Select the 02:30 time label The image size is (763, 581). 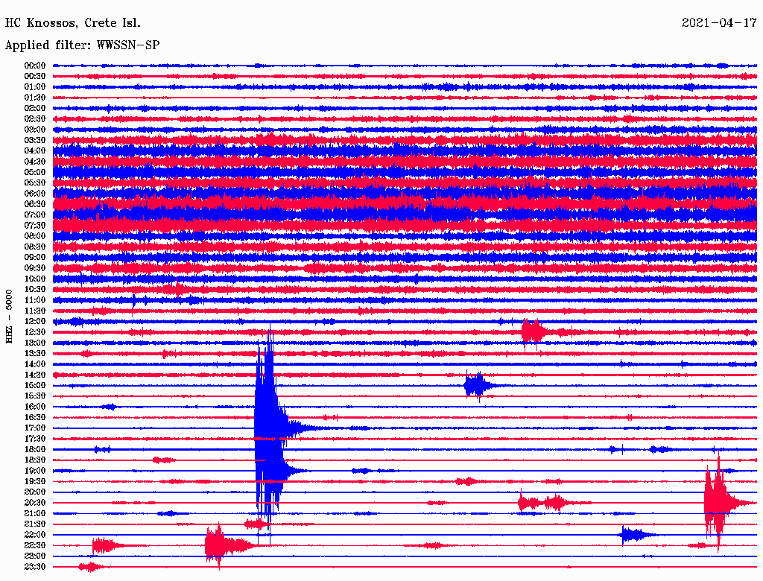(35, 119)
